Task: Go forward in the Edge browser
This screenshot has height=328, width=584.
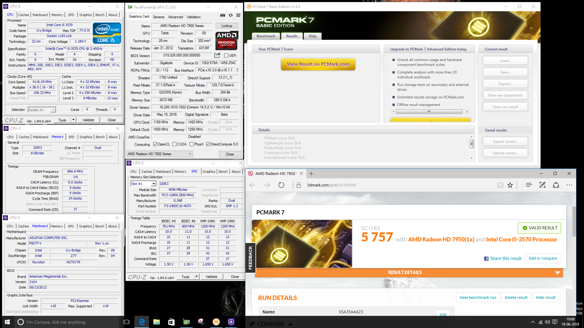Action: 267,185
